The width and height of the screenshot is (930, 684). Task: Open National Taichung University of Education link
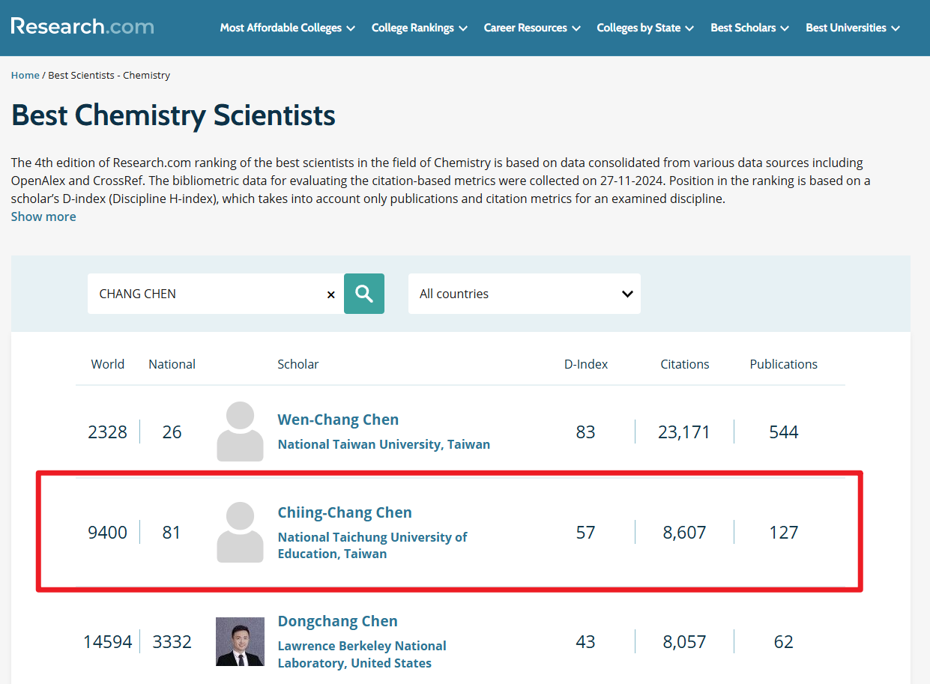pyautogui.click(x=372, y=545)
